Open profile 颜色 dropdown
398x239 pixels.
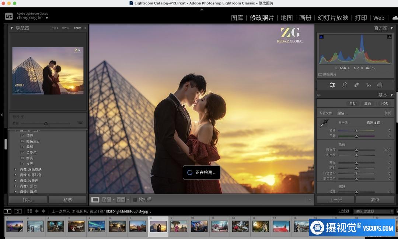pos(342,113)
